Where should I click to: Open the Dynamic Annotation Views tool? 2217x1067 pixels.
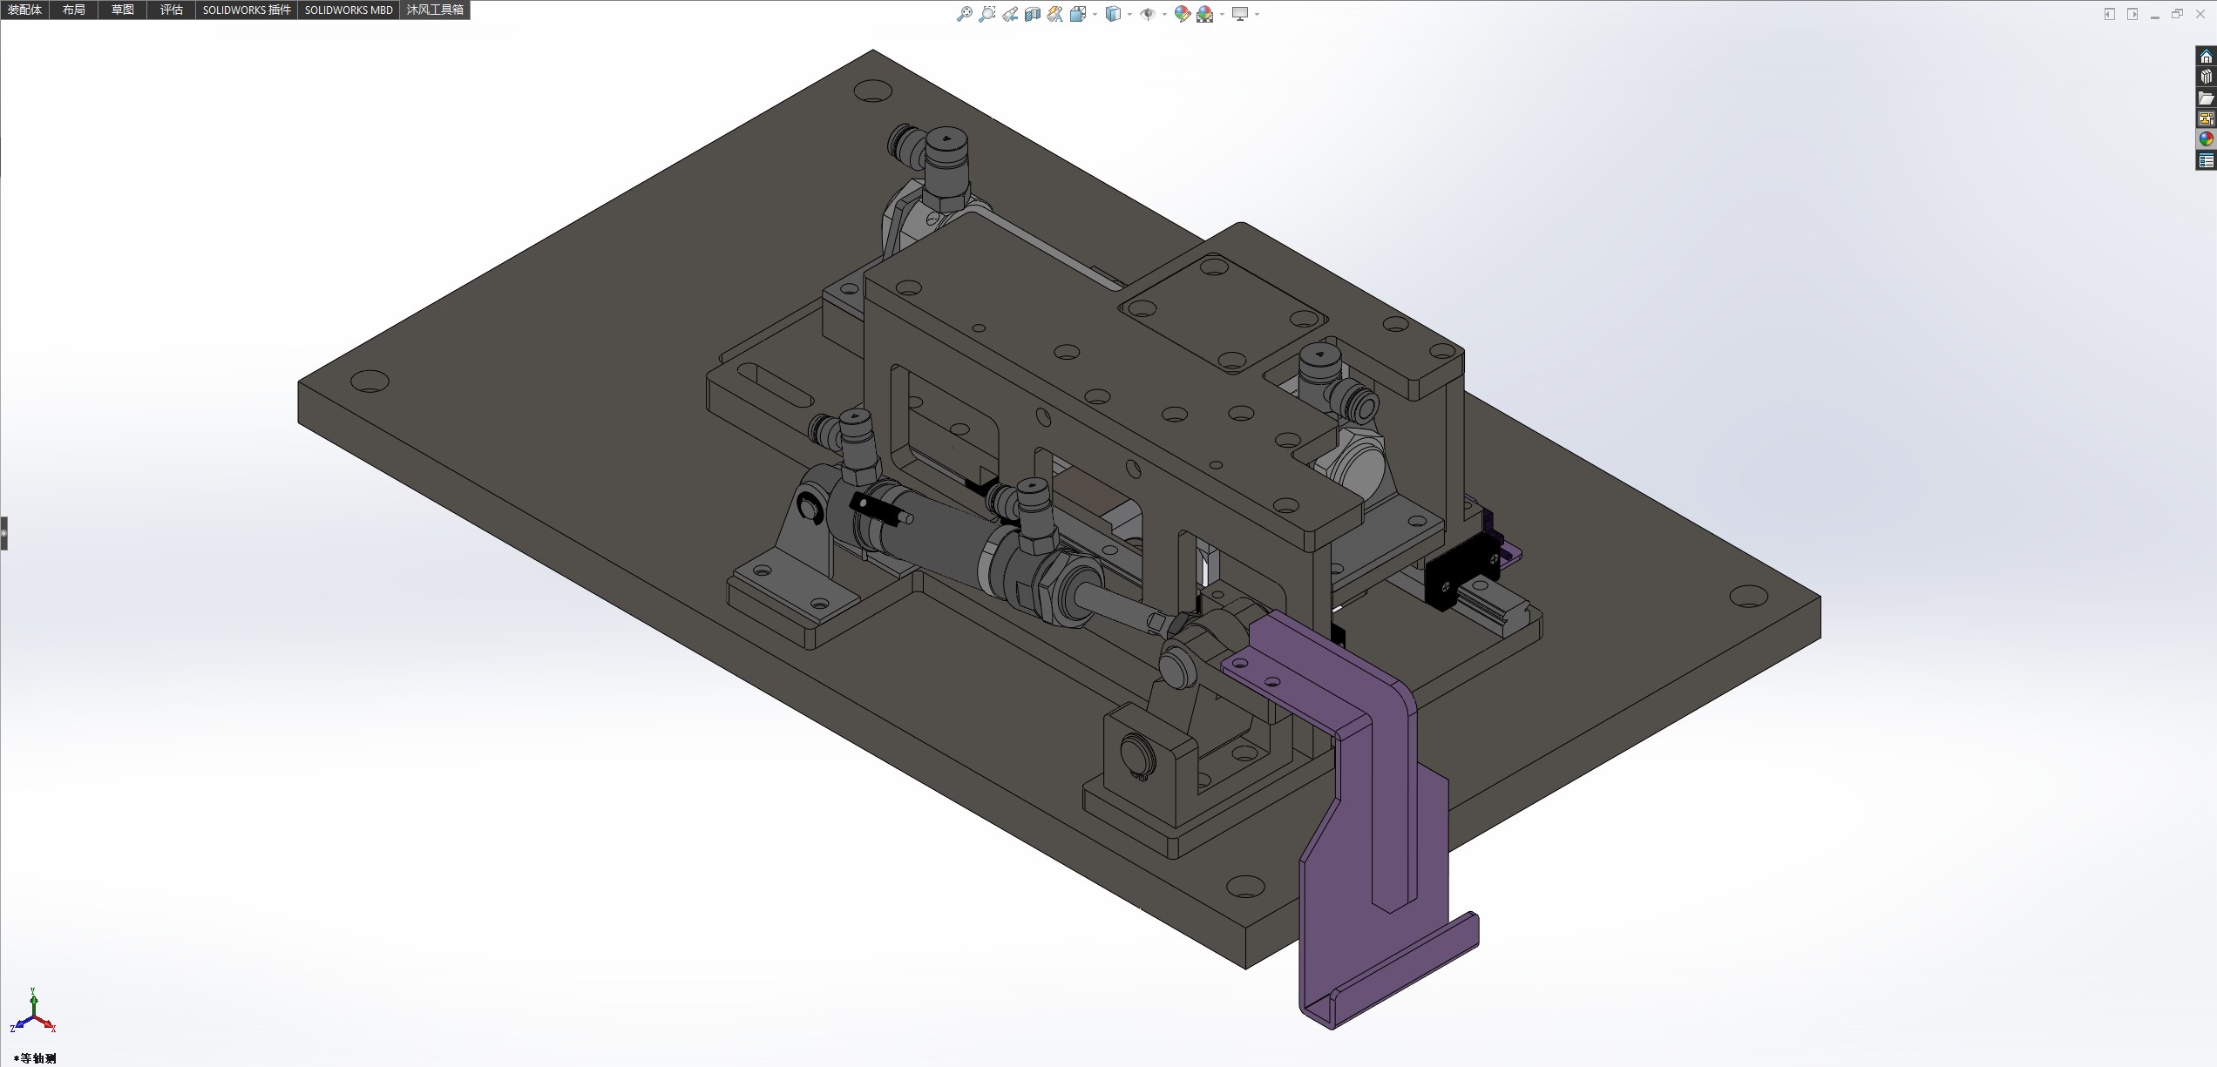pyautogui.click(x=1055, y=14)
